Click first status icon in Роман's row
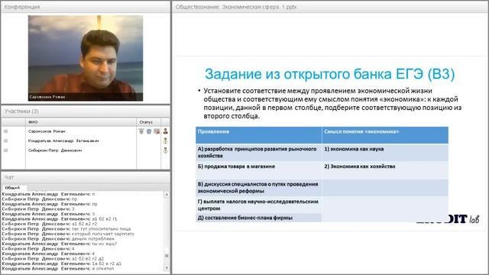Image resolution: width=489 pixels, height=275 pixels. click(141, 131)
